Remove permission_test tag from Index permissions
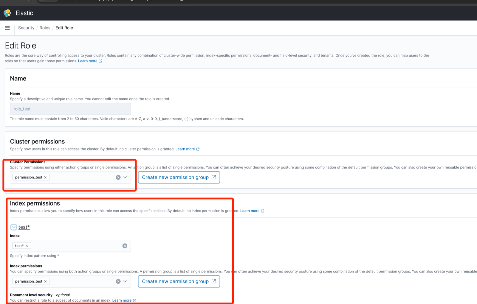 (45, 281)
